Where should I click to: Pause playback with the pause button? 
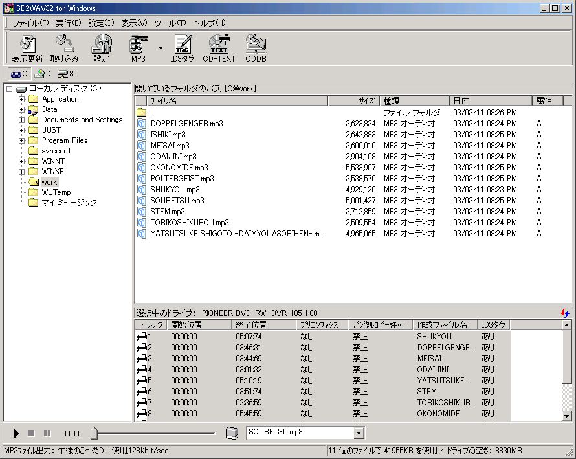[x=47, y=434]
